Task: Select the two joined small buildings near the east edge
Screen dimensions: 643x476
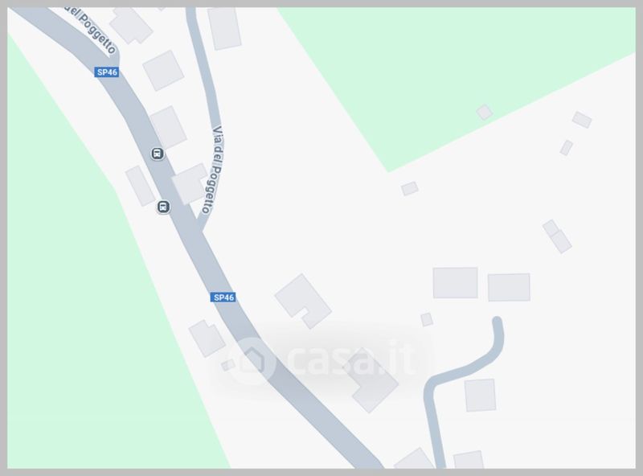Action: (557, 236)
